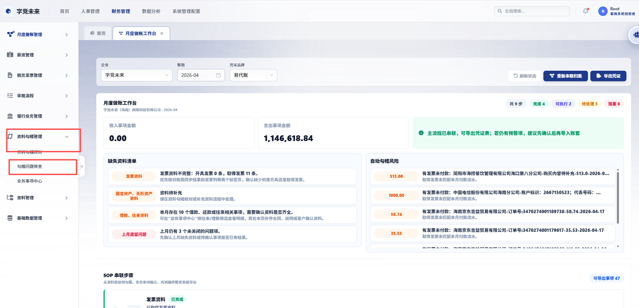Click the 导出凭证 button
Viewport: 639px width, 308px height.
tap(608, 76)
